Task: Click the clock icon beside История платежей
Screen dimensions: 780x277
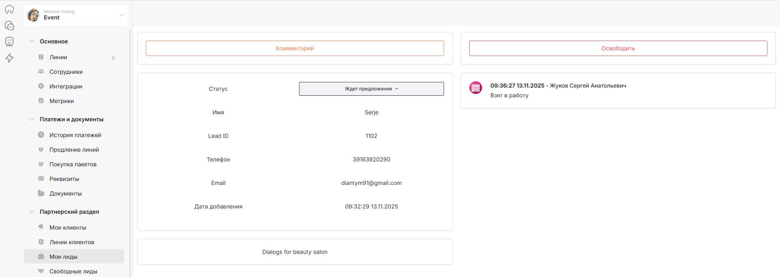Action: (41, 135)
